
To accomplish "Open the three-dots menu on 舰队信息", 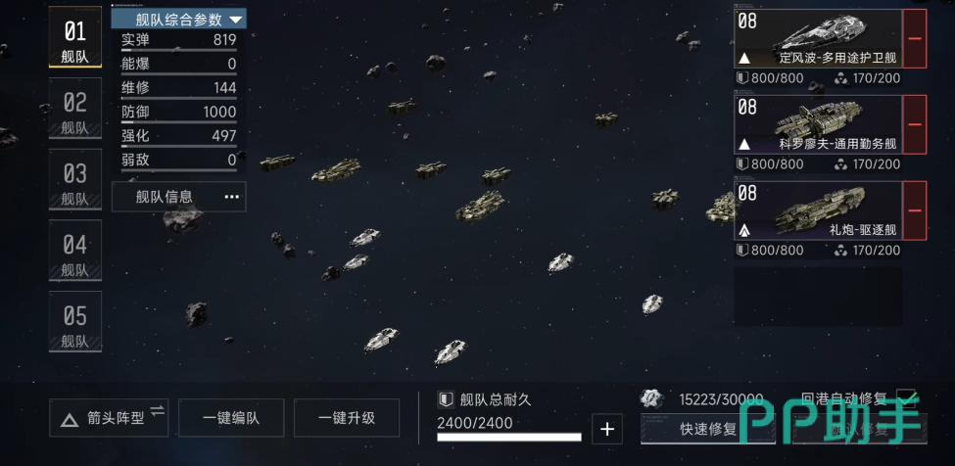I will [232, 197].
